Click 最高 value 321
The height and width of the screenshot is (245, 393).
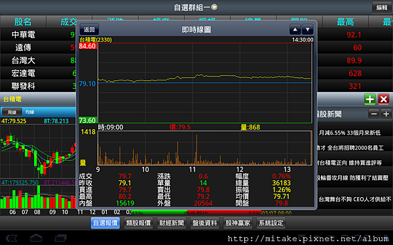(x=355, y=86)
